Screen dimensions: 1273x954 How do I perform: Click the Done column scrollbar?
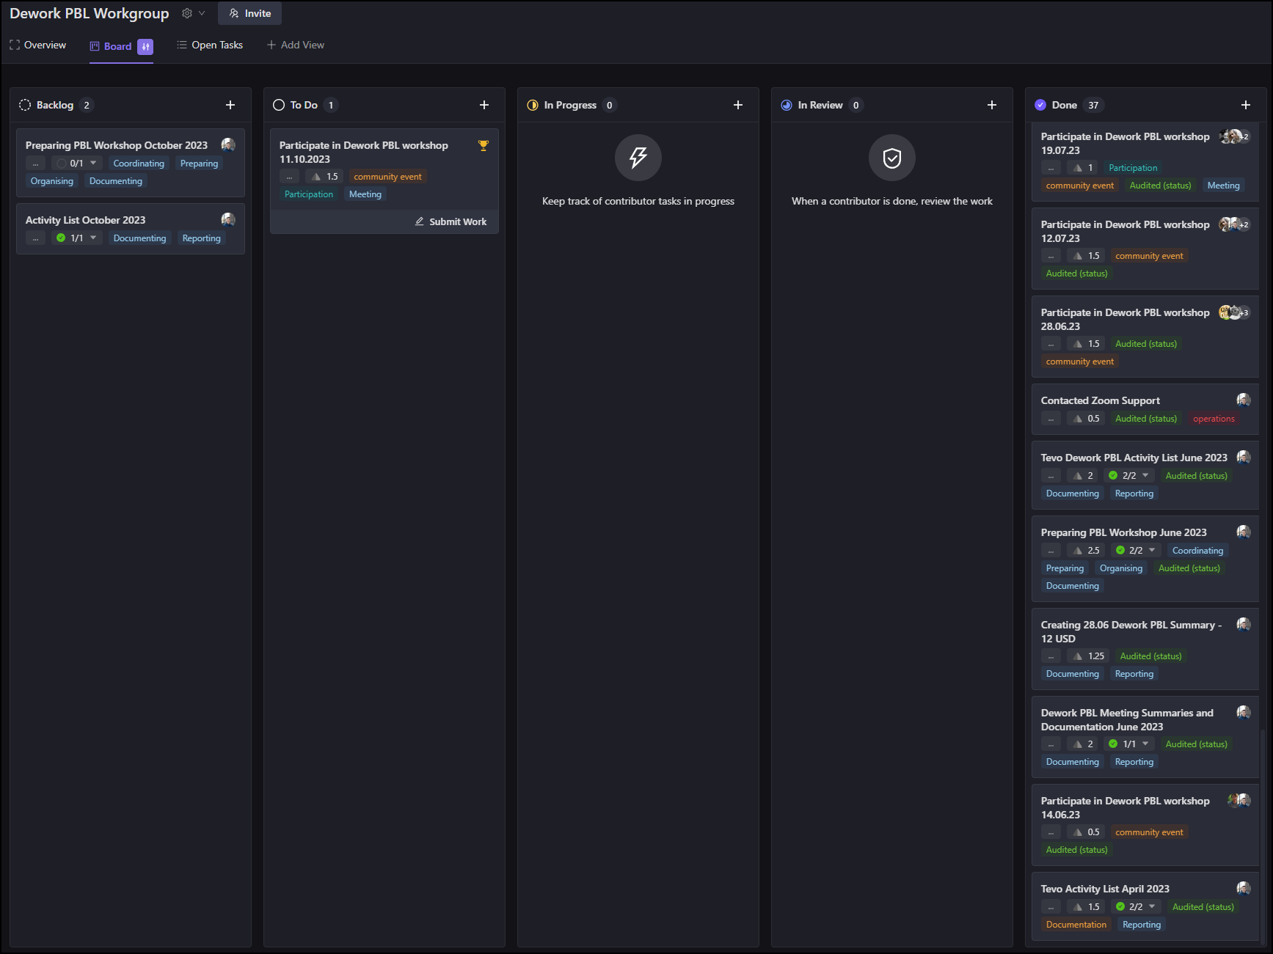1262,836
